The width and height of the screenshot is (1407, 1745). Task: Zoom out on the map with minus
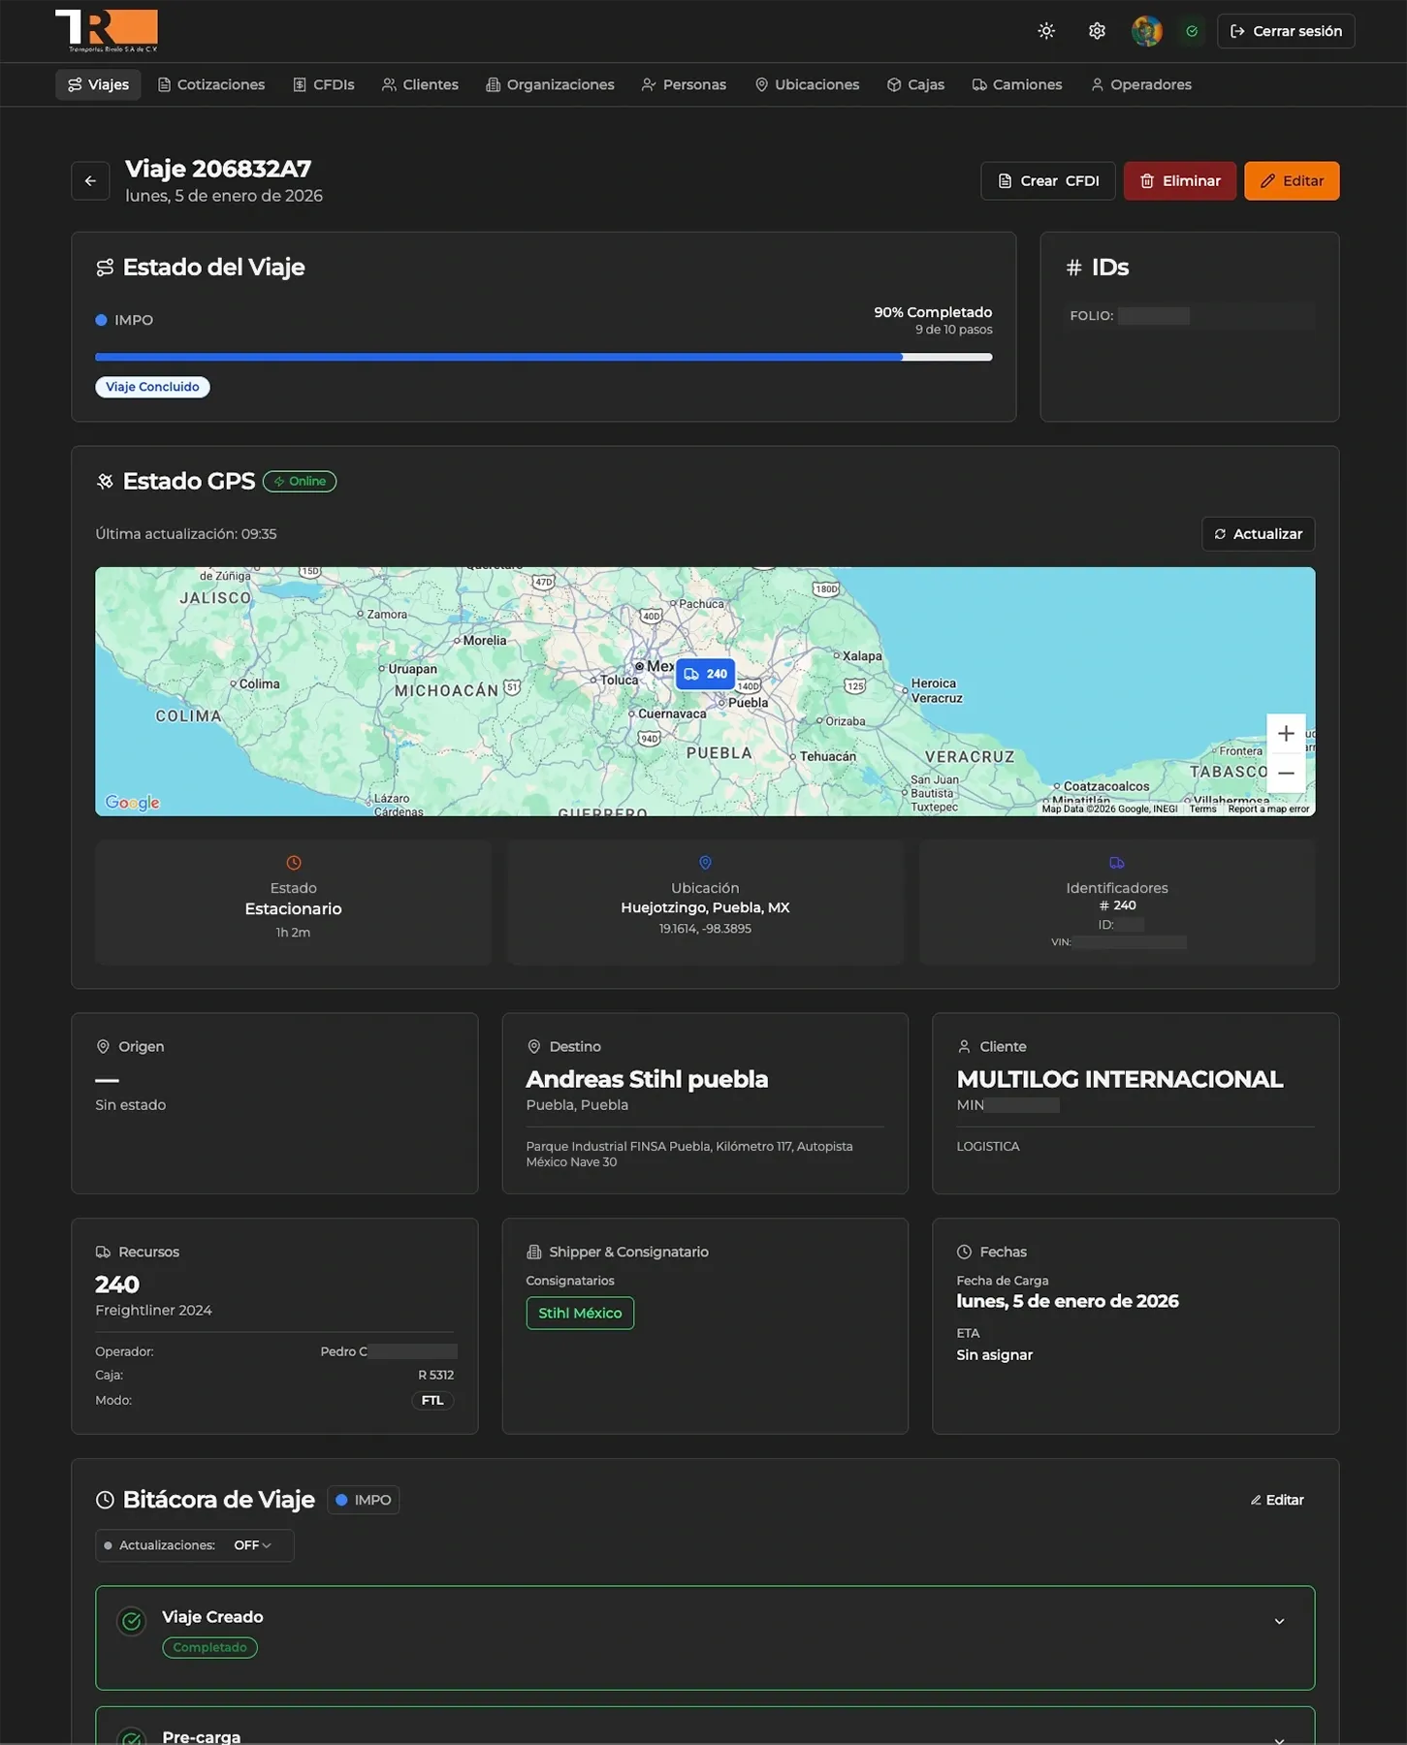tap(1285, 774)
